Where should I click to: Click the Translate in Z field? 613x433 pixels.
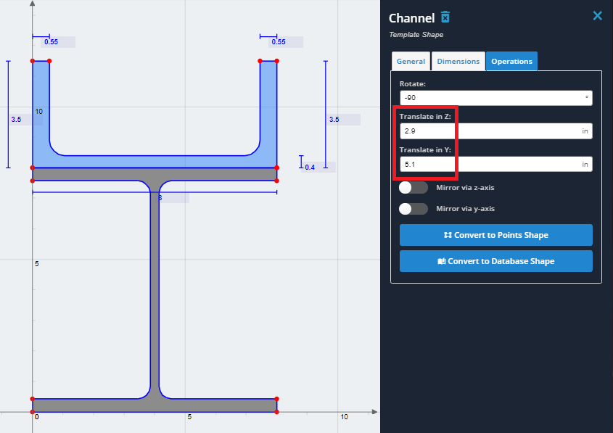tap(495, 131)
